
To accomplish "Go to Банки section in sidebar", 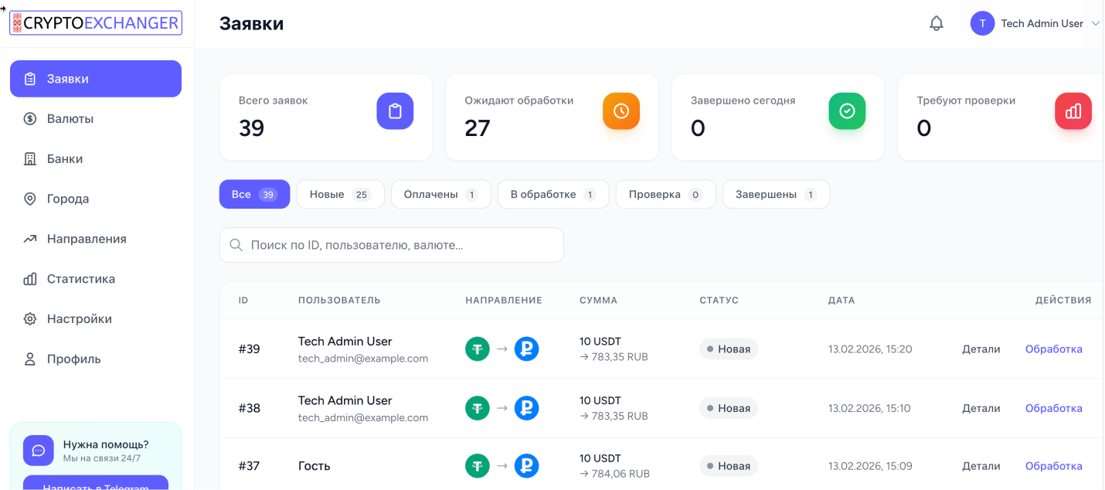I will [x=64, y=159].
